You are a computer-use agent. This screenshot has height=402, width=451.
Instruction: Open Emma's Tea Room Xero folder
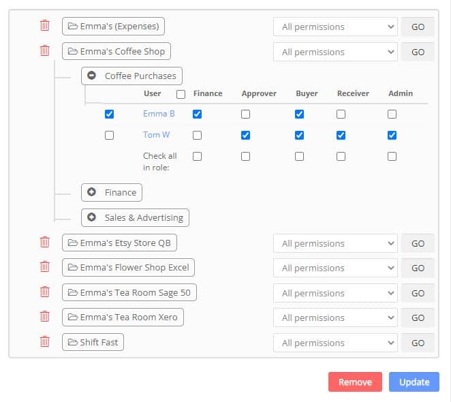[x=123, y=317]
